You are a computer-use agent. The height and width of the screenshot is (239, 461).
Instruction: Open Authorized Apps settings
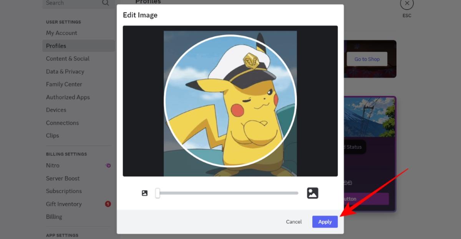point(68,97)
